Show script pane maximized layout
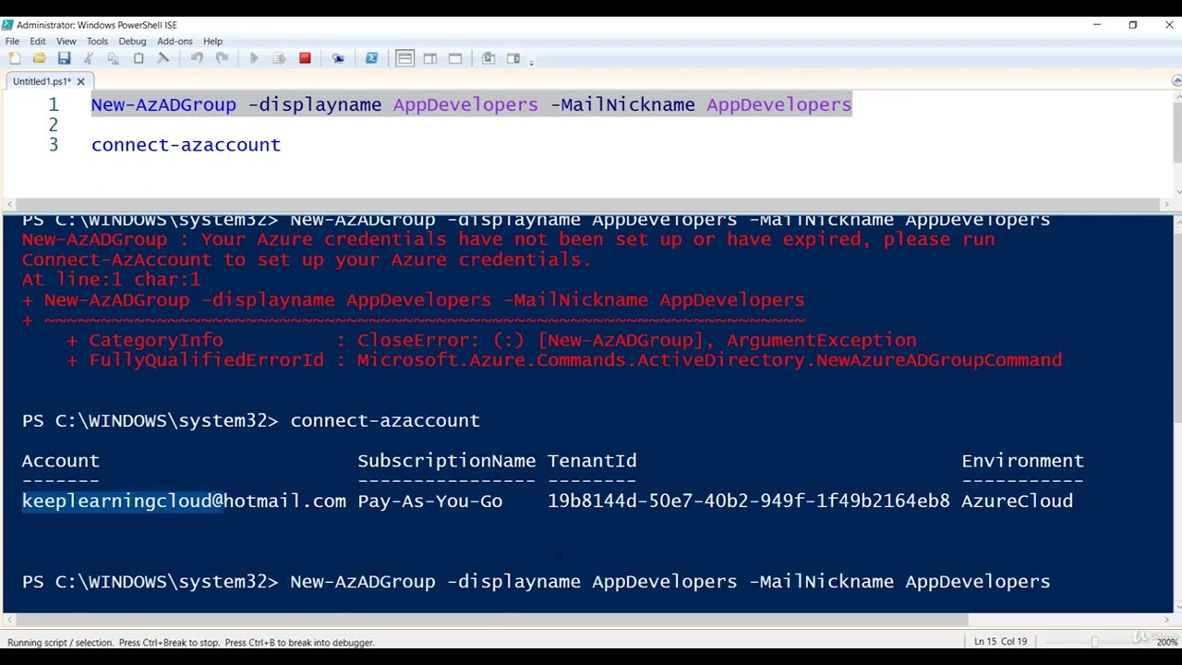The height and width of the screenshot is (665, 1182). coord(455,58)
